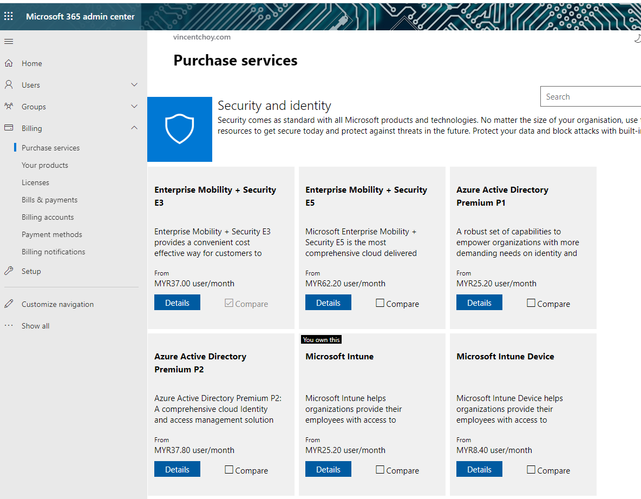This screenshot has width=641, height=499.
Task: Go to Home in navigation
Action: click(32, 63)
